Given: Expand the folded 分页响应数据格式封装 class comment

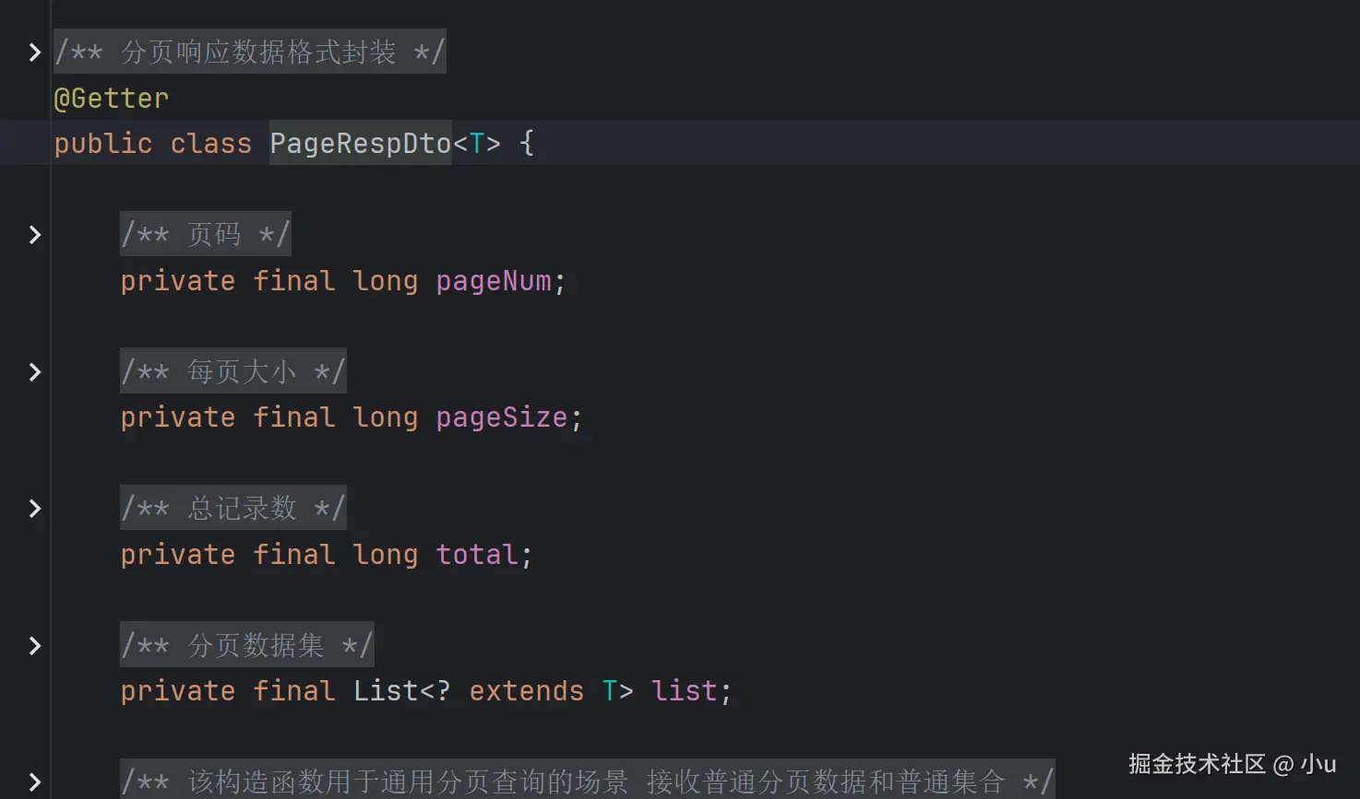Looking at the screenshot, I should [34, 53].
